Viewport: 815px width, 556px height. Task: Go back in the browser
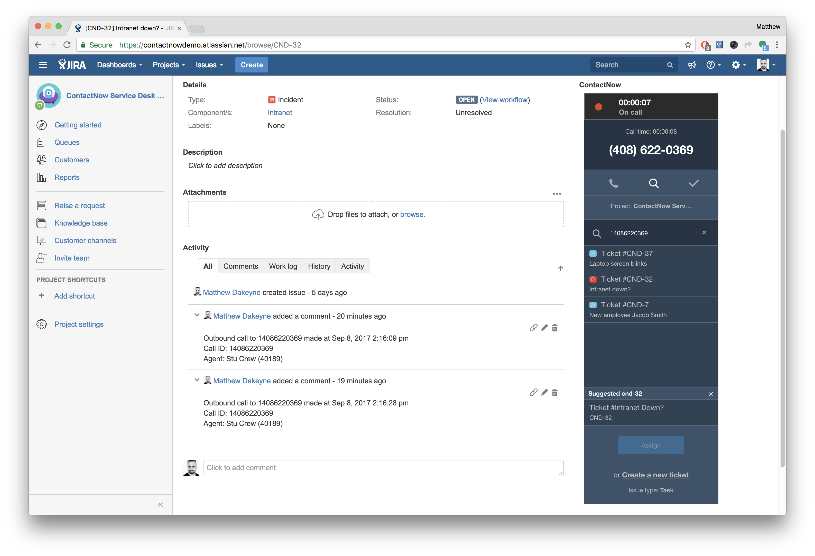coord(38,45)
